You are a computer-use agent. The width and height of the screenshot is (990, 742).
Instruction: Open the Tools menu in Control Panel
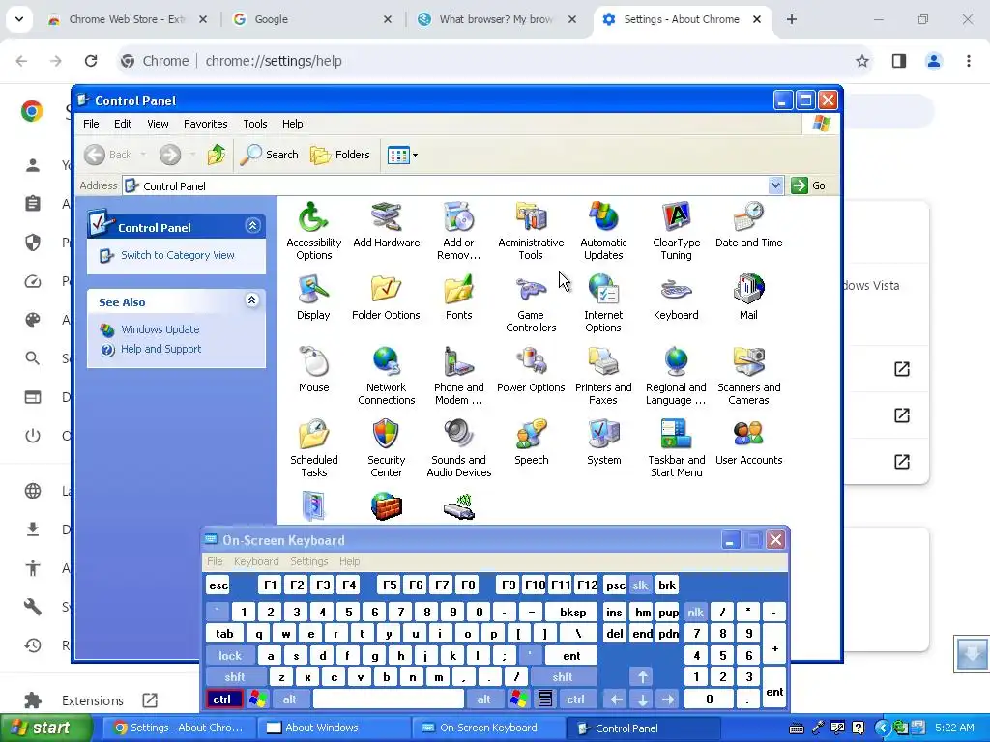pyautogui.click(x=255, y=124)
